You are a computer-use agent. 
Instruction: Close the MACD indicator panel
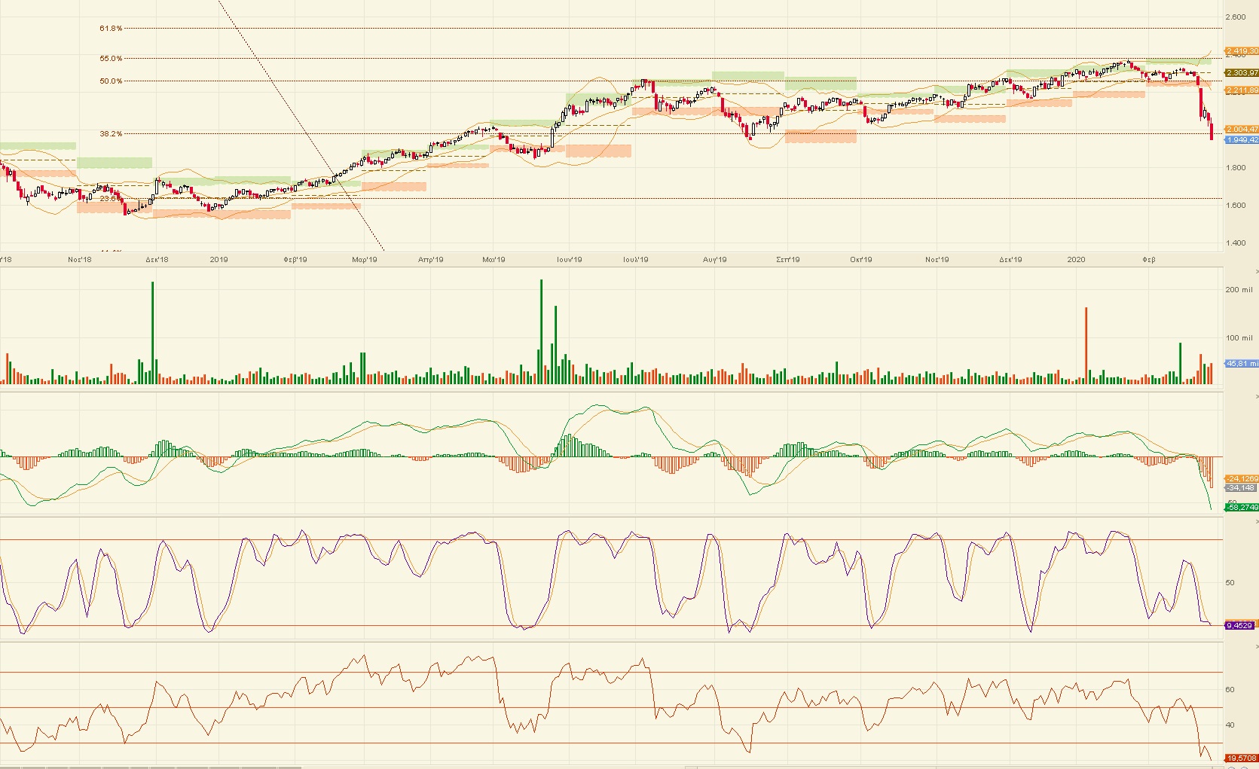(x=1255, y=395)
